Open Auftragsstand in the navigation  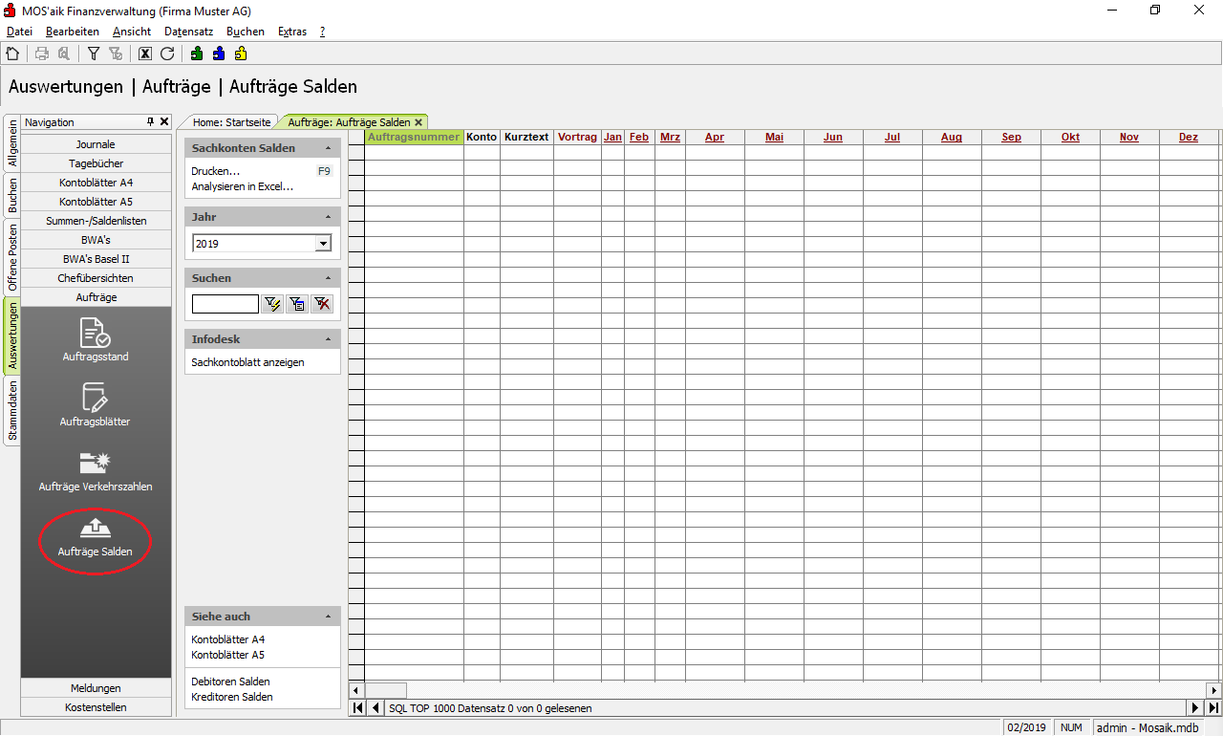coord(96,340)
